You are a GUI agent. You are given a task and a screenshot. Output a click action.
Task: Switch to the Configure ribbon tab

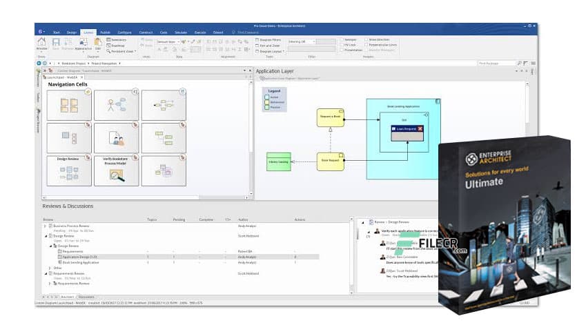pyautogui.click(x=124, y=32)
